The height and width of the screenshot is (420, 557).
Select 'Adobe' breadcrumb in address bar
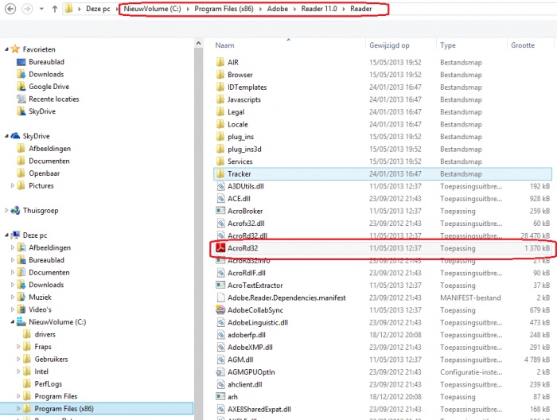[x=278, y=9]
